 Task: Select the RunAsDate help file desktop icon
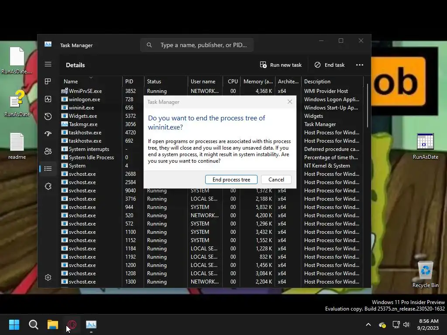[17, 103]
